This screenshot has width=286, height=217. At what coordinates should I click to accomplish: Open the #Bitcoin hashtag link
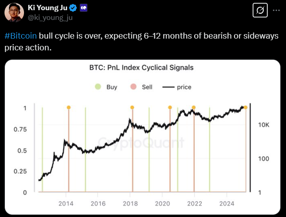coord(21,36)
